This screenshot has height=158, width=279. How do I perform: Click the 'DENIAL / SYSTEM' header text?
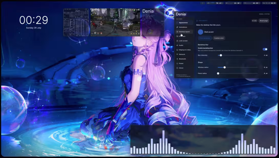tap(264, 14)
